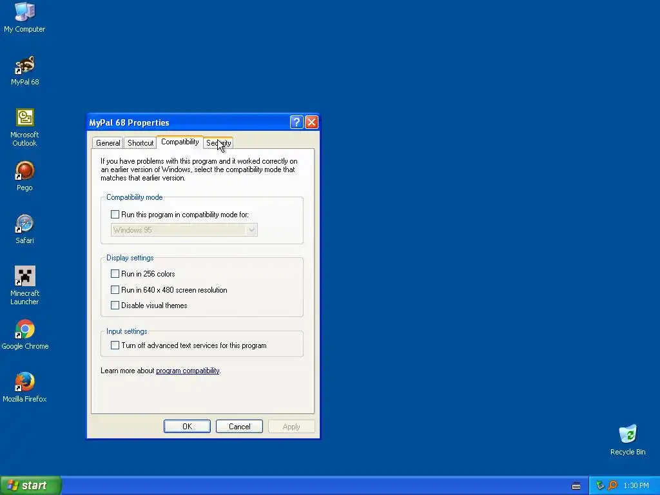The width and height of the screenshot is (660, 495).
Task: Open the Start menu
Action: 31,485
